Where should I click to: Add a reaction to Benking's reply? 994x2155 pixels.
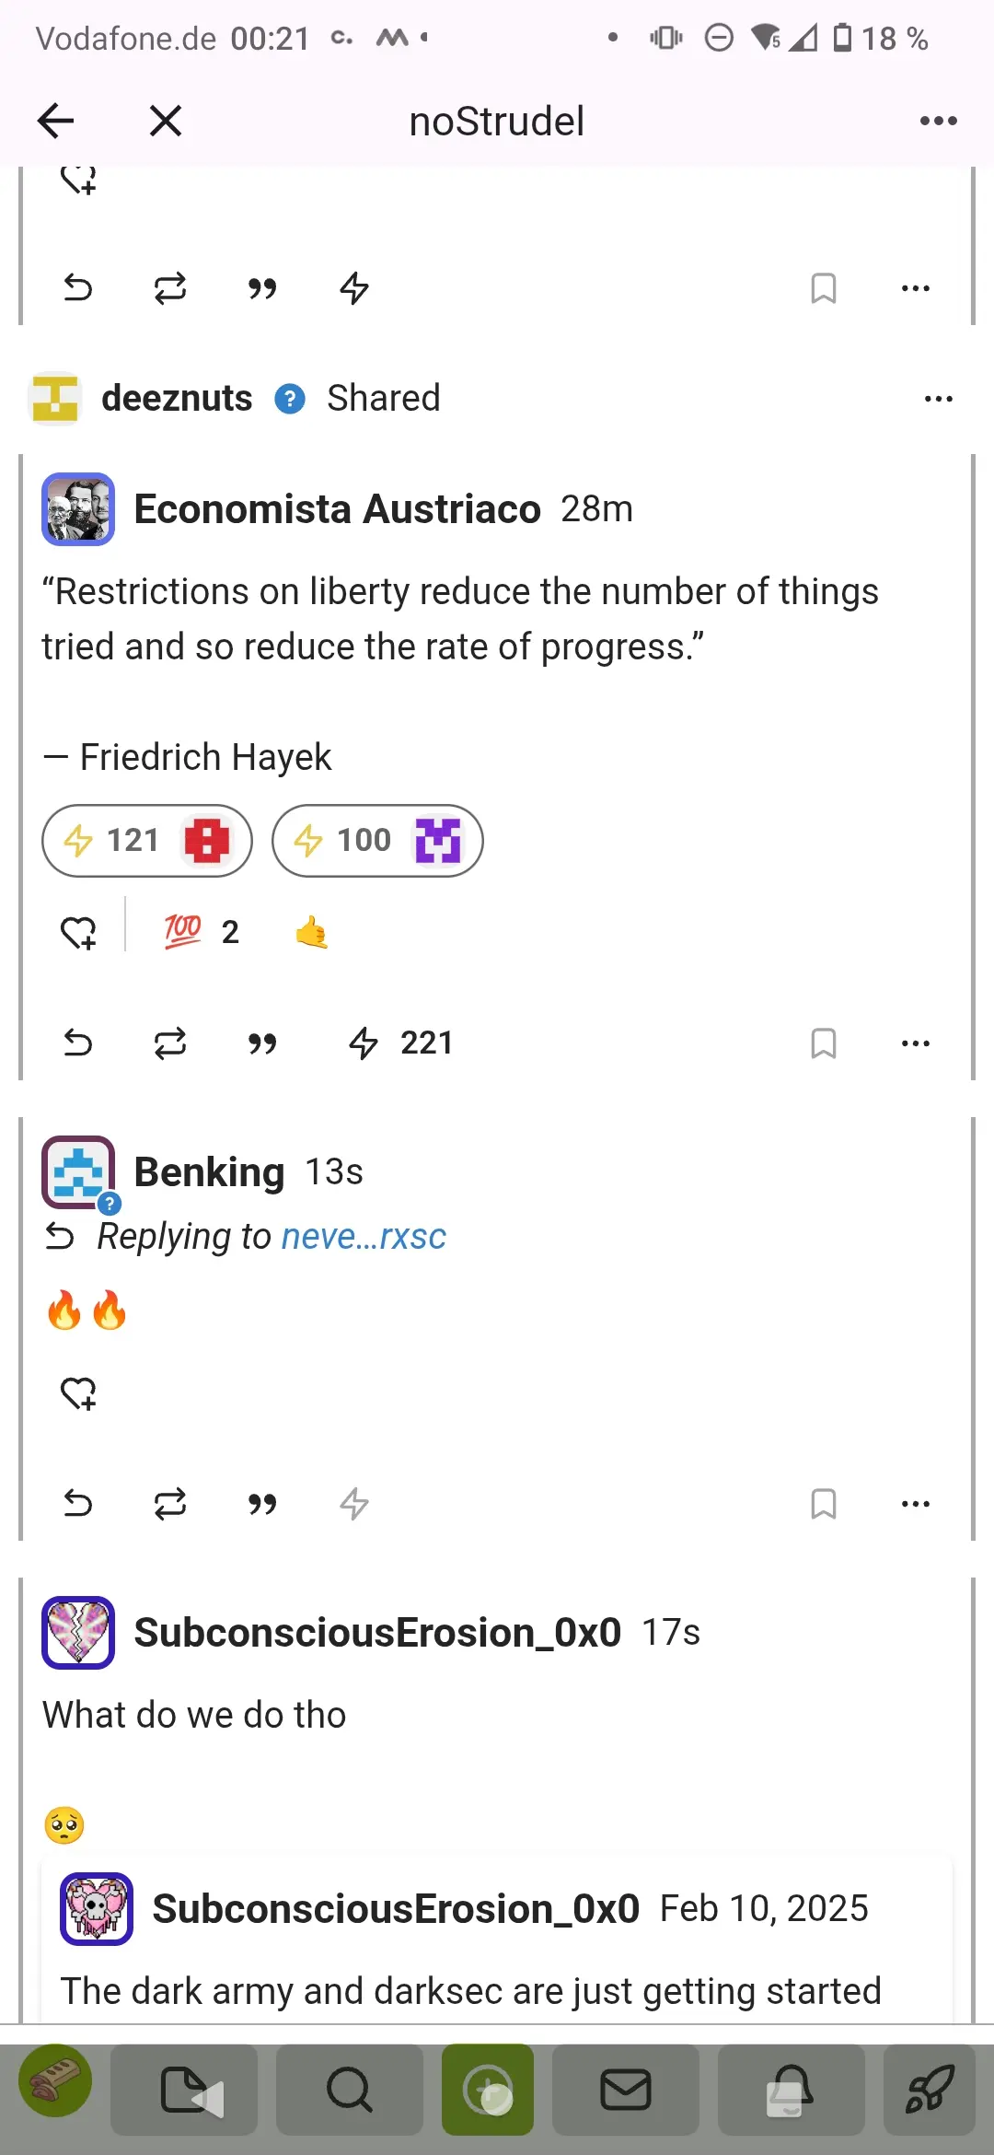[78, 1393]
